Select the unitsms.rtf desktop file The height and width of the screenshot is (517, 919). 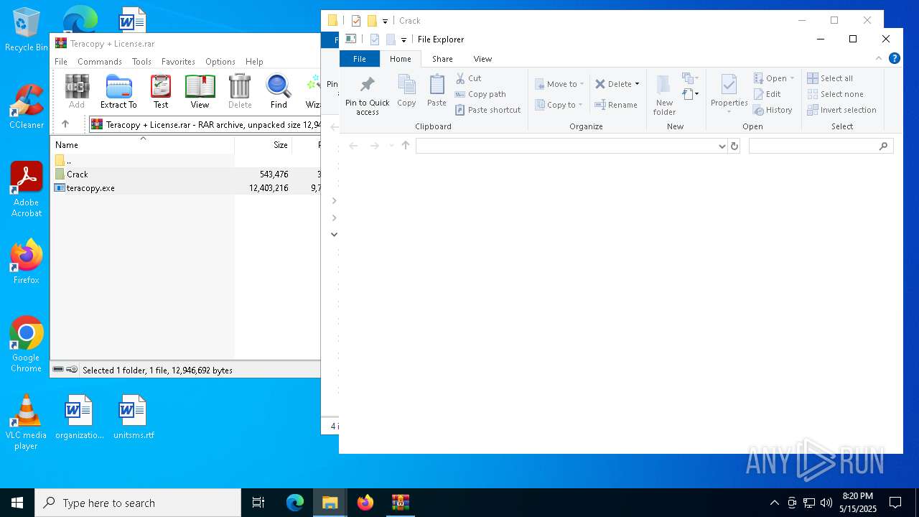point(133,416)
